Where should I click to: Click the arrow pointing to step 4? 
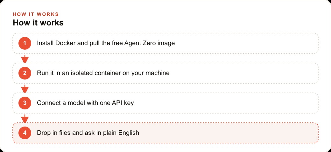click(25, 119)
